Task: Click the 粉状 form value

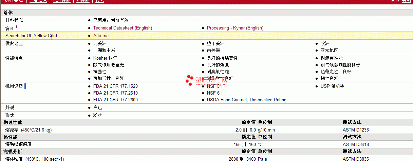Action: (x=97, y=115)
